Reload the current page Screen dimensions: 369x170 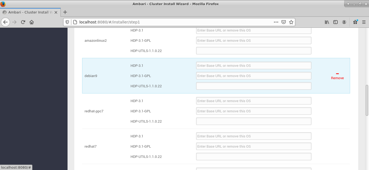[x=23, y=22]
